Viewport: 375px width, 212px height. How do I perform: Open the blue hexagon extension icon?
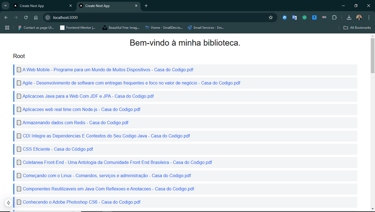(284, 18)
